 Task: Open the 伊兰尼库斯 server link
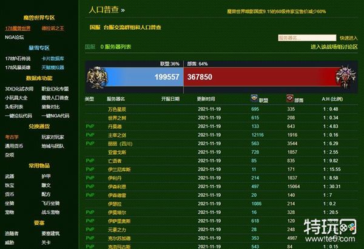pos(119,169)
